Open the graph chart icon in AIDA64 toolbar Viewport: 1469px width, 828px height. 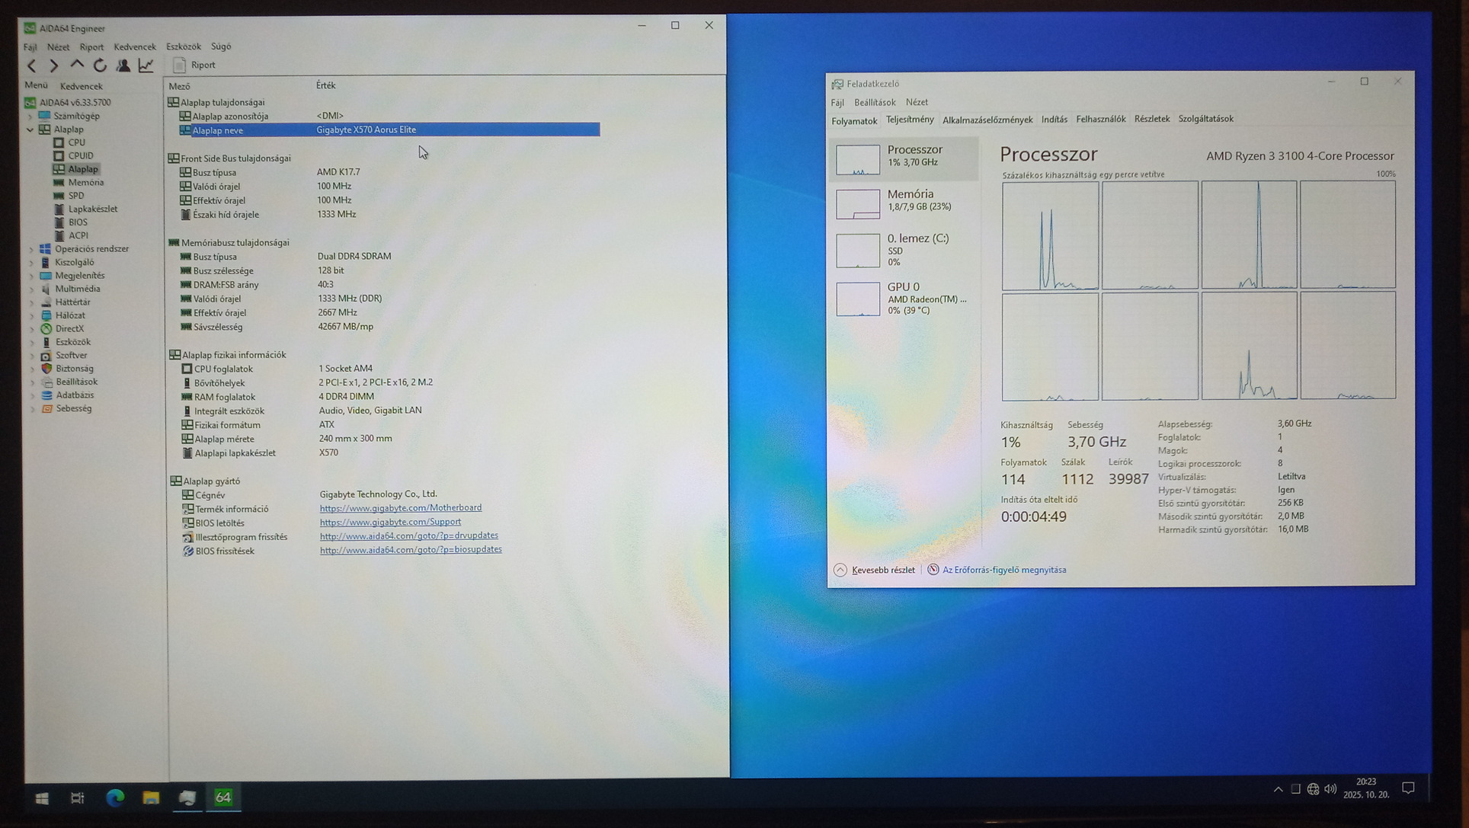click(146, 66)
